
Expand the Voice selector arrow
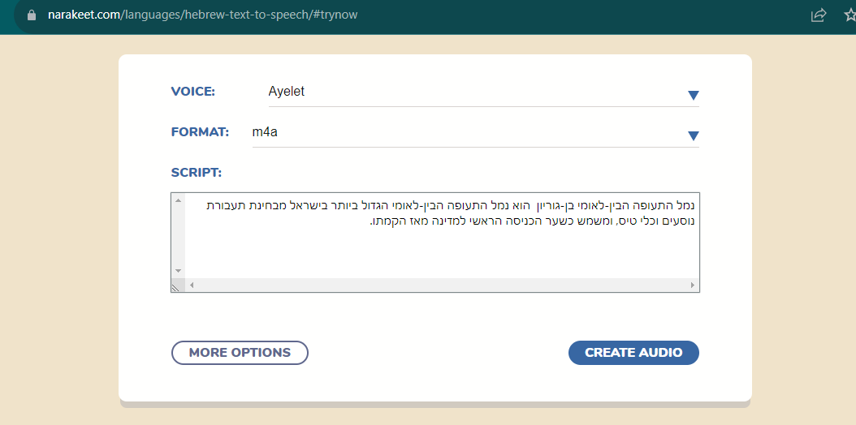(694, 96)
